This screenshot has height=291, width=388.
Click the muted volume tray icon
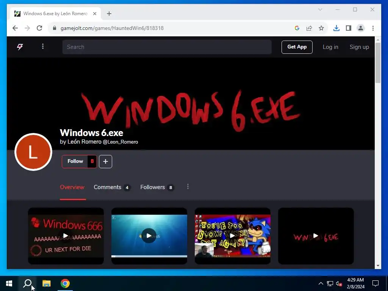(x=339, y=283)
